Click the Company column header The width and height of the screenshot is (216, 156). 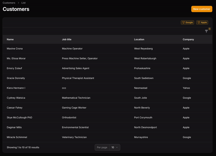pyautogui.click(x=188, y=39)
